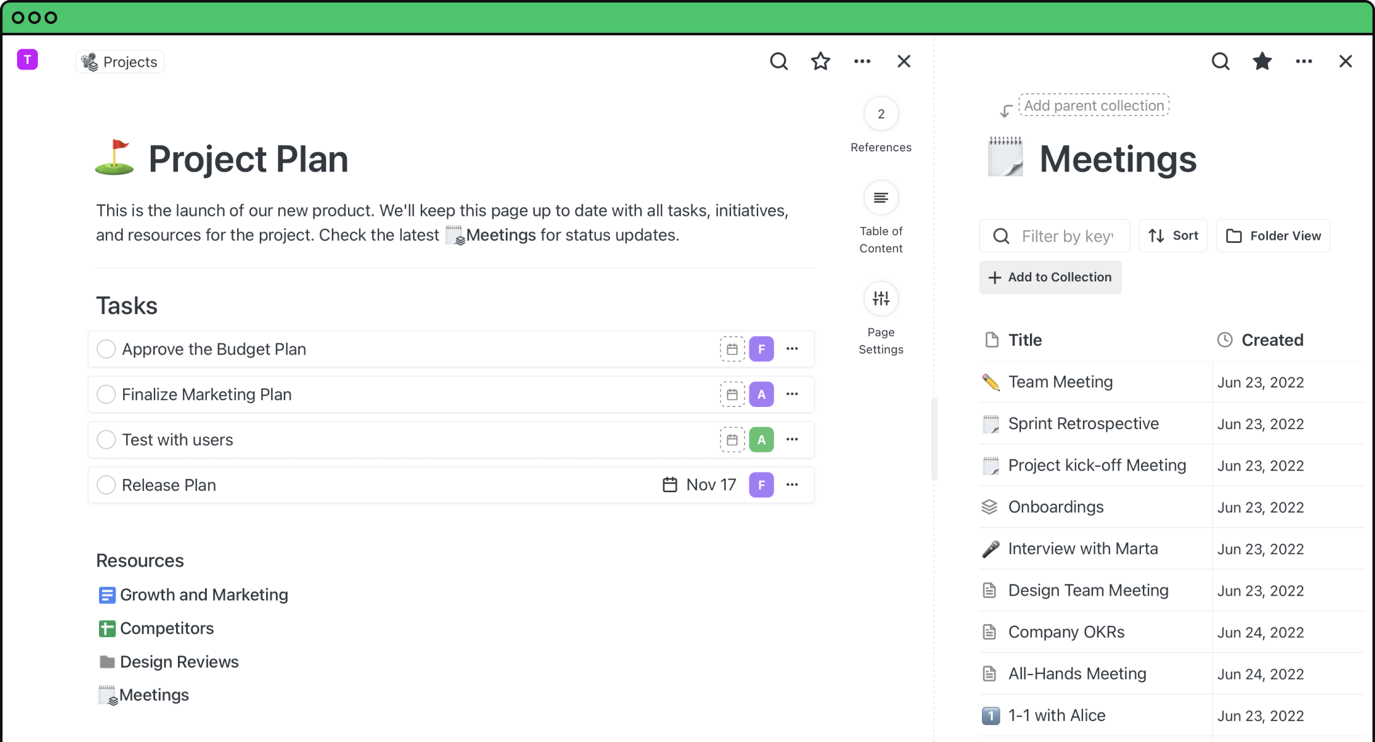Open Page Settings sliders icon
The width and height of the screenshot is (1375, 742).
[x=881, y=298]
